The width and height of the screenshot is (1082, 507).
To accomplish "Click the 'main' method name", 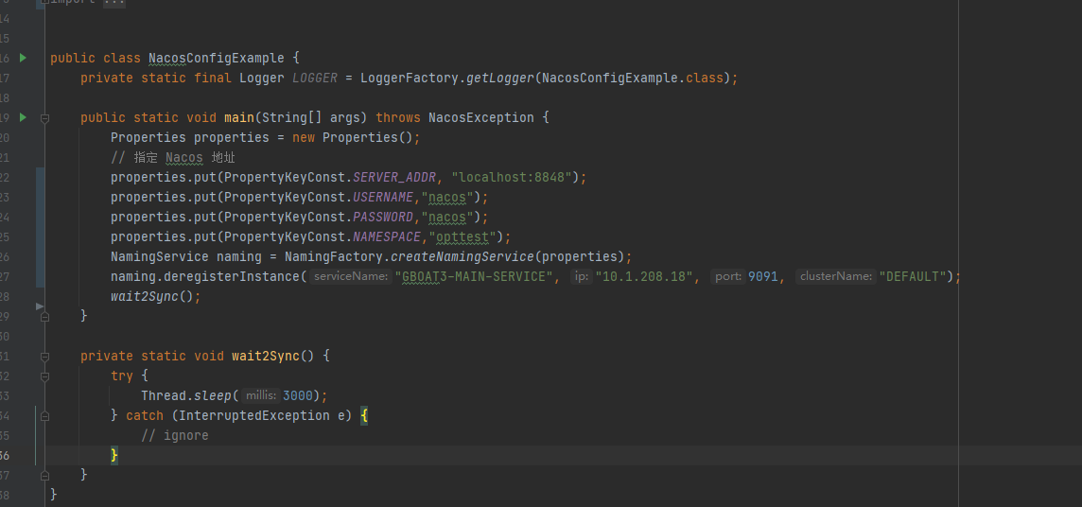I will [238, 118].
